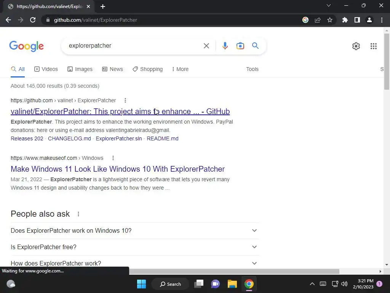Open the valinet/ExplorerPatcher GitHub result
The height and width of the screenshot is (293, 390).
coord(120,111)
